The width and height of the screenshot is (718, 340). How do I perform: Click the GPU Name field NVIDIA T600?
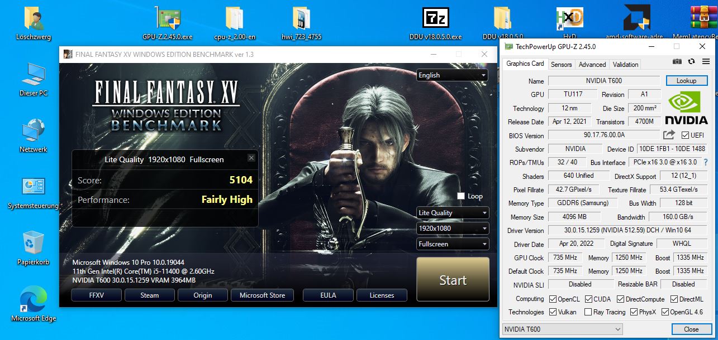(x=603, y=81)
